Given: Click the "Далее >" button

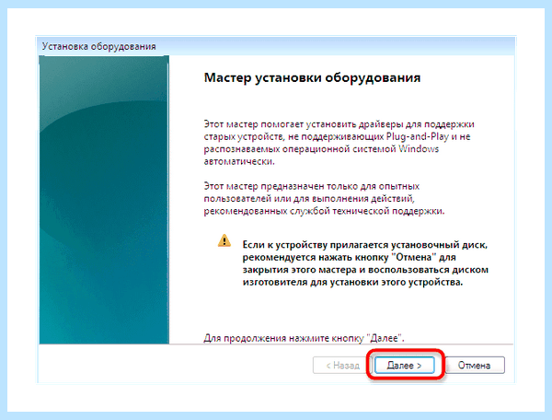Looking at the screenshot, I should pos(404,366).
